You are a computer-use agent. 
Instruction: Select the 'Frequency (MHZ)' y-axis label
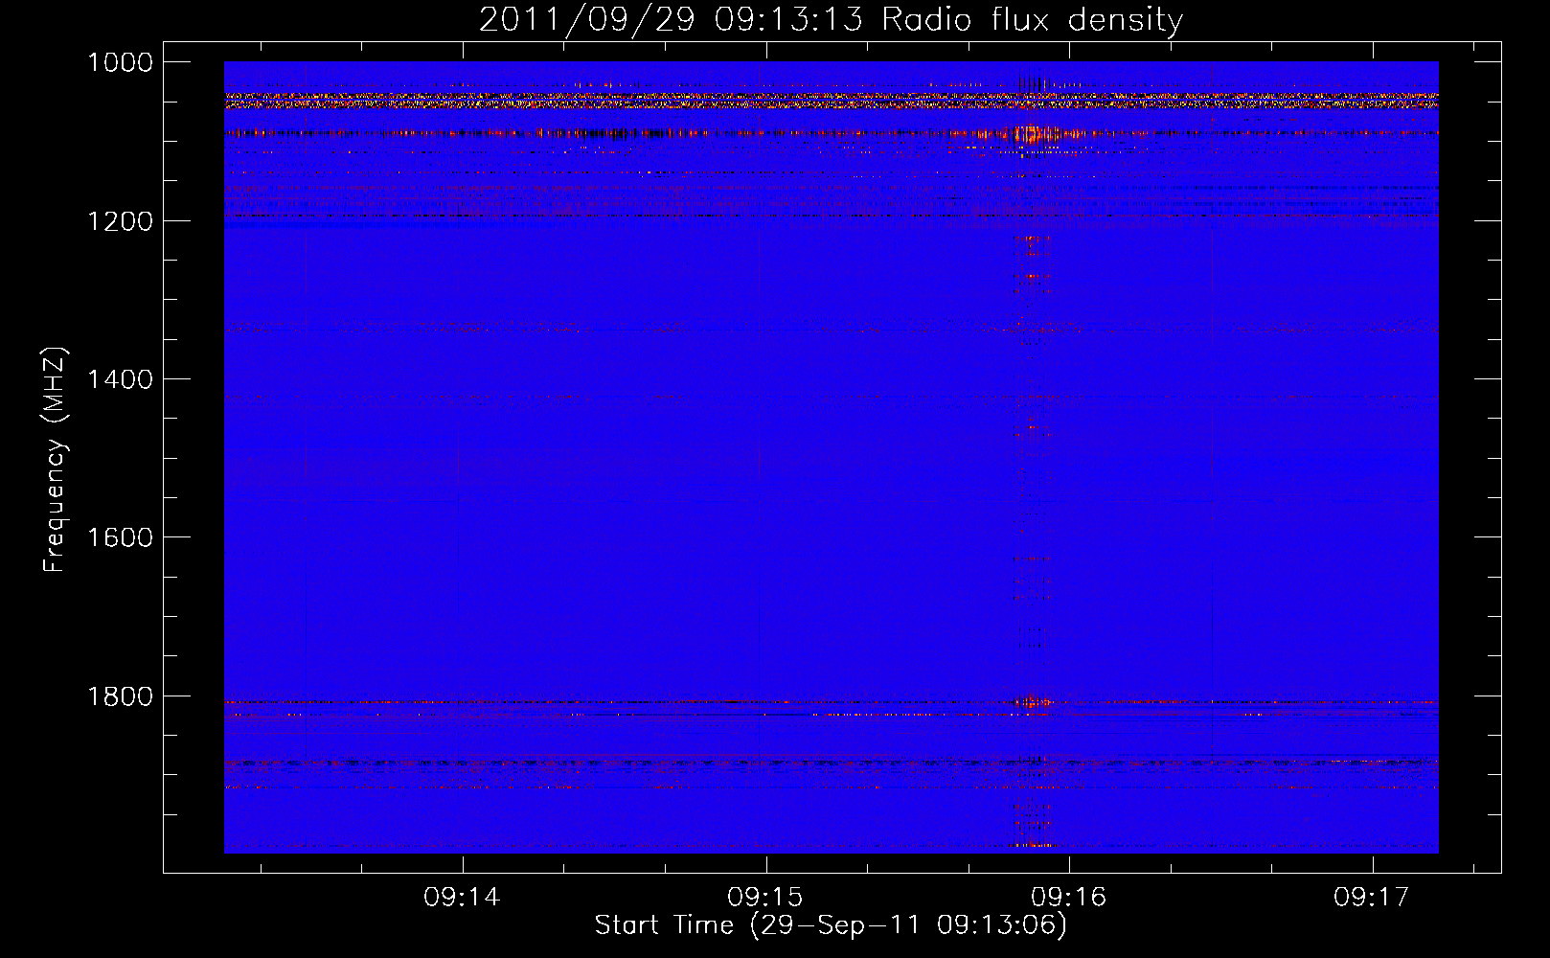click(55, 460)
